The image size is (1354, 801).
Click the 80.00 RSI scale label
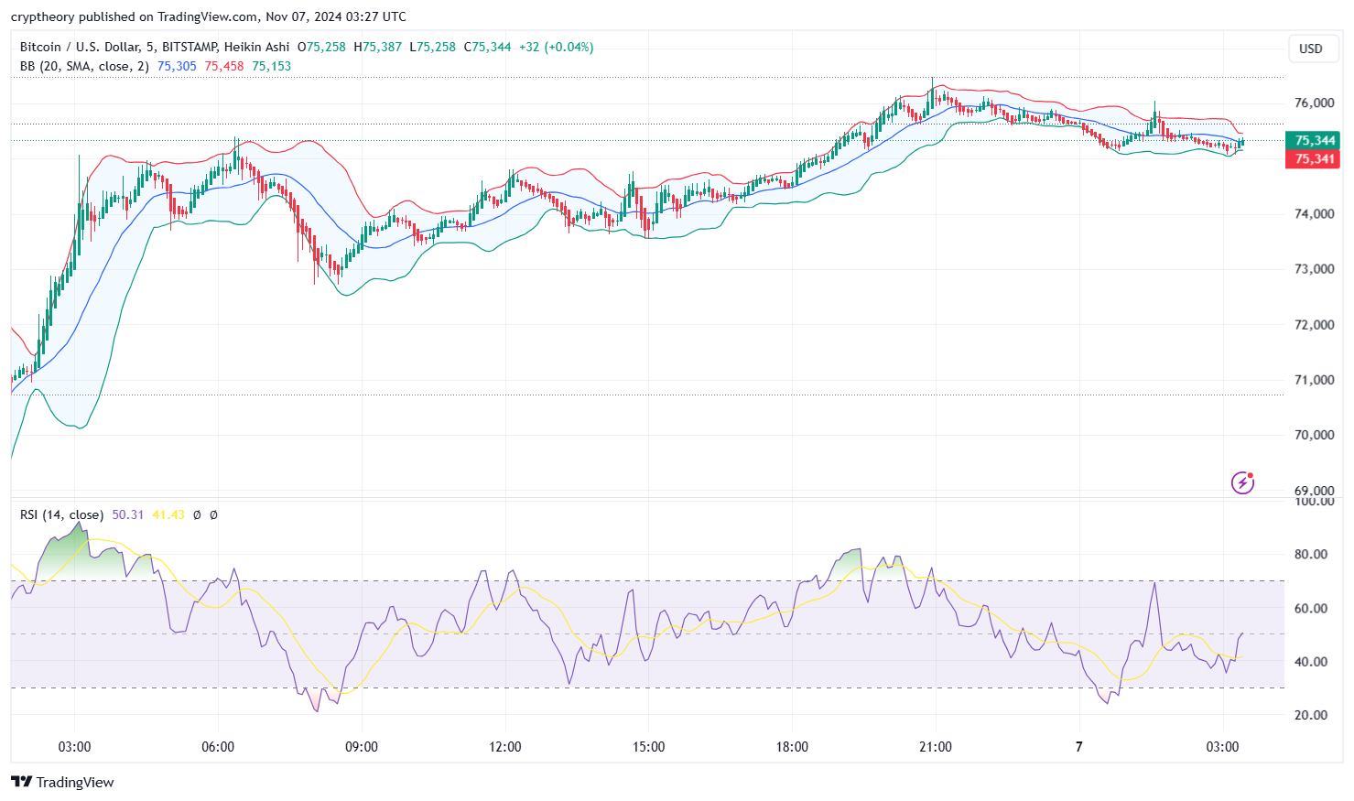pyautogui.click(x=1311, y=554)
